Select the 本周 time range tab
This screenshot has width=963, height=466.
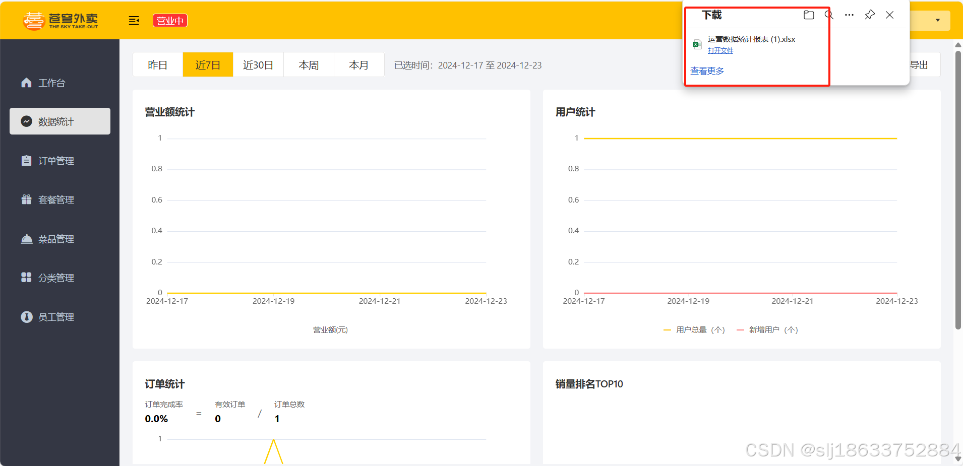(309, 65)
